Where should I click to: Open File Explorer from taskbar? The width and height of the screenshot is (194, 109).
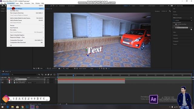coord(12,107)
